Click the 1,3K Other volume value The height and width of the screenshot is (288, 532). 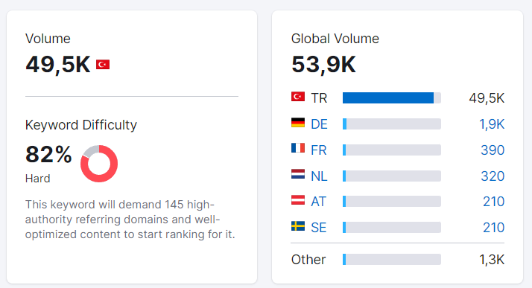coord(492,260)
